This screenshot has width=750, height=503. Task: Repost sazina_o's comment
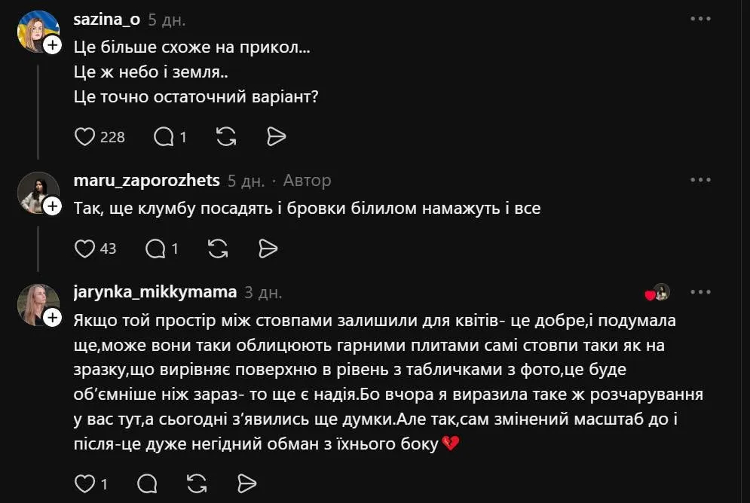coord(226,136)
